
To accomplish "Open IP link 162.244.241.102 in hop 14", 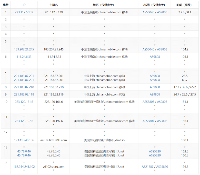I will [24, 167].
